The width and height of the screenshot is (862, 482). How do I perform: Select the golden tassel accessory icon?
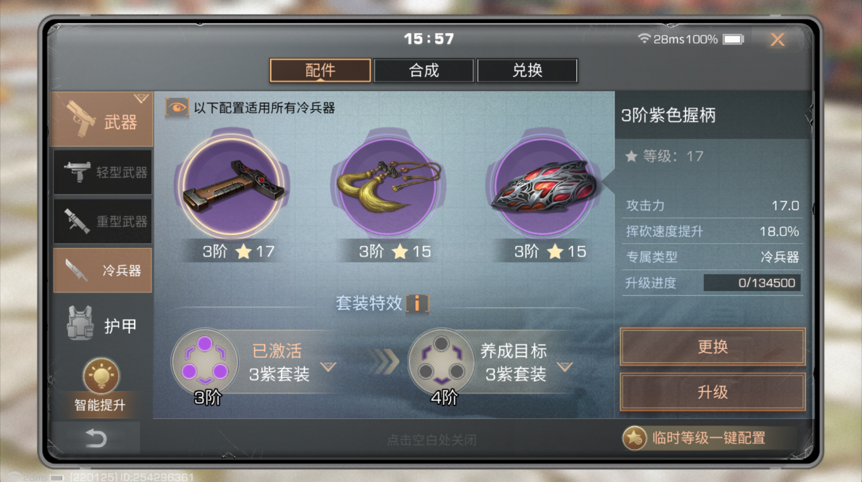[388, 185]
